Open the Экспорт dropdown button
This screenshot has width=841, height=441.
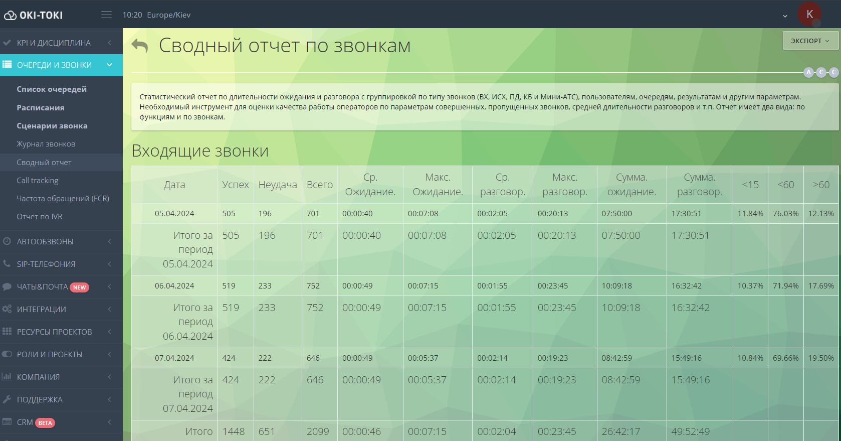[810, 41]
